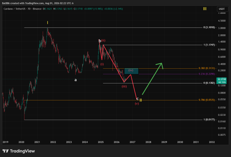
Task: Click the 0.9000 price axis label
Action: click(222, 49)
